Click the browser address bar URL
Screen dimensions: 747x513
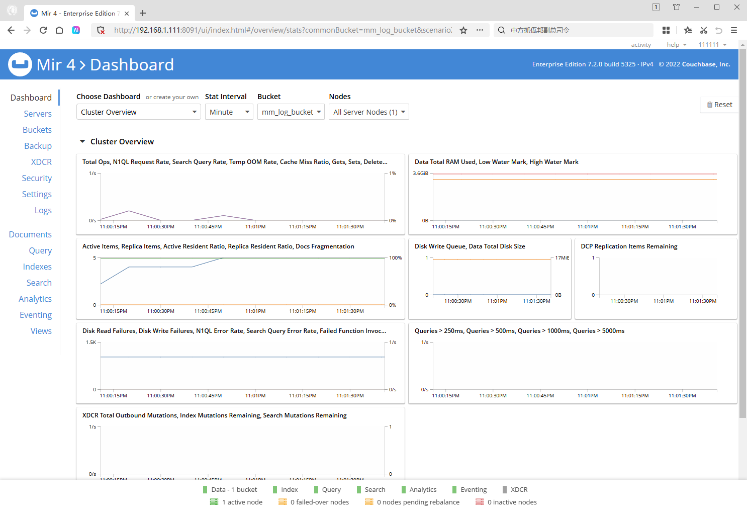pyautogui.click(x=283, y=30)
